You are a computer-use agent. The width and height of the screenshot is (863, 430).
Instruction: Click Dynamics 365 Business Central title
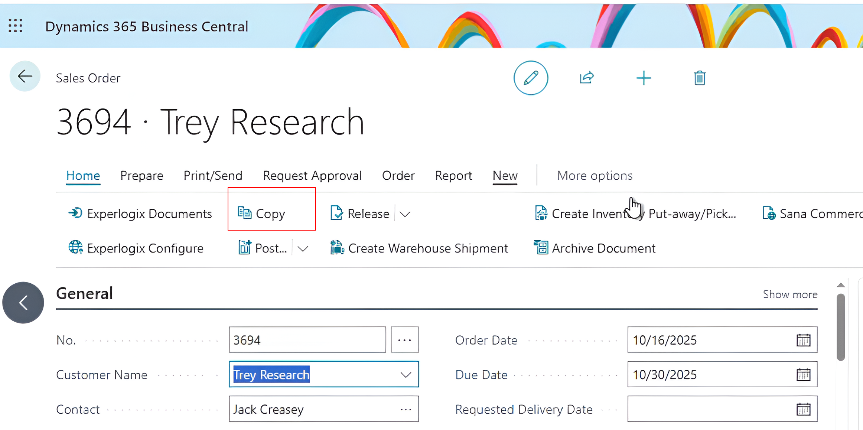(x=147, y=26)
